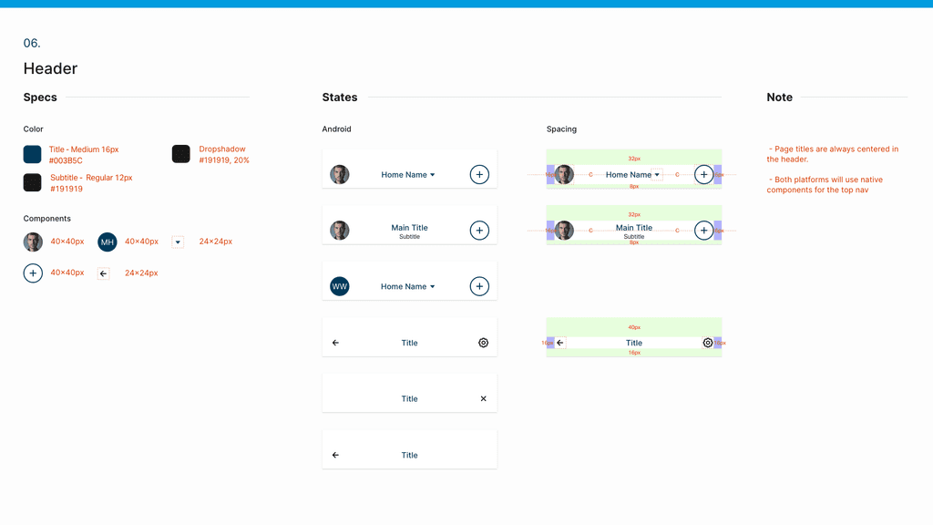Click the WW initials avatar in the Android header
This screenshot has width=933, height=525.
(340, 286)
